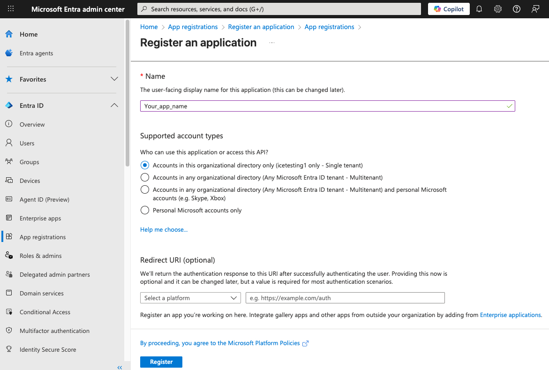This screenshot has height=370, width=549.
Task: Click the Copilot button
Action: [x=449, y=9]
